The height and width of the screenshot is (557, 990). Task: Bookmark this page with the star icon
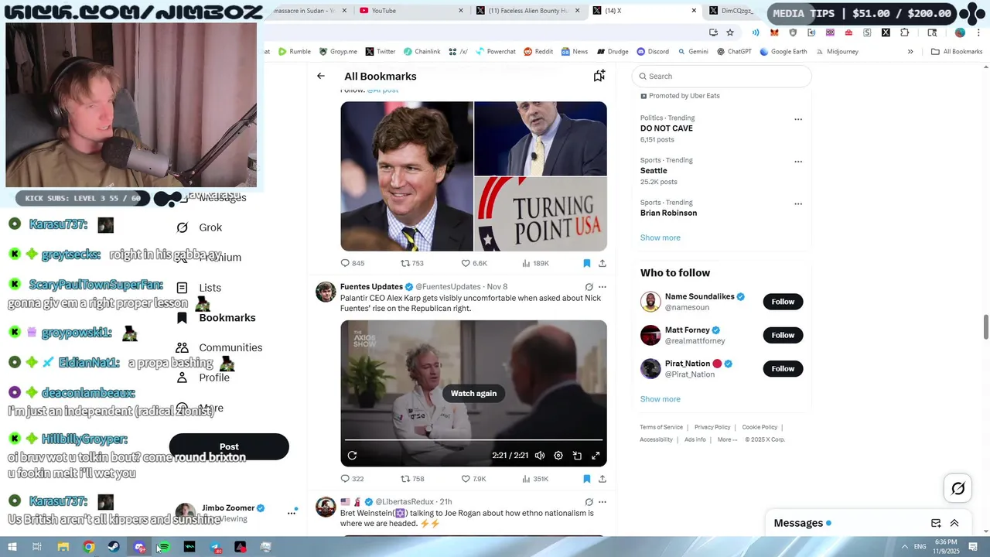[730, 32]
